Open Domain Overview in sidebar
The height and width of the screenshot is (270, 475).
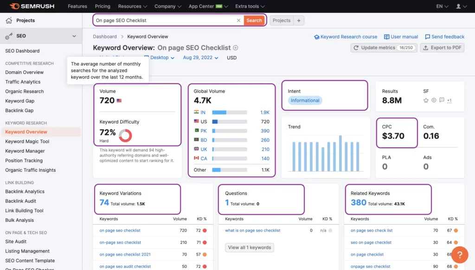point(24,72)
